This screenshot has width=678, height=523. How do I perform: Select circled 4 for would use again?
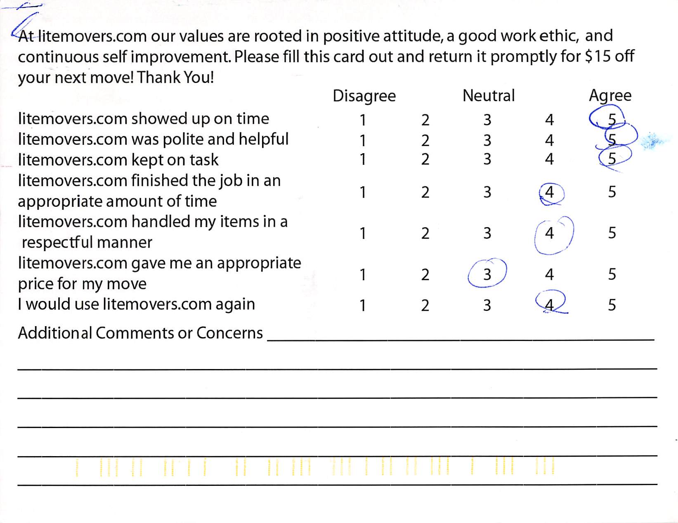click(549, 305)
